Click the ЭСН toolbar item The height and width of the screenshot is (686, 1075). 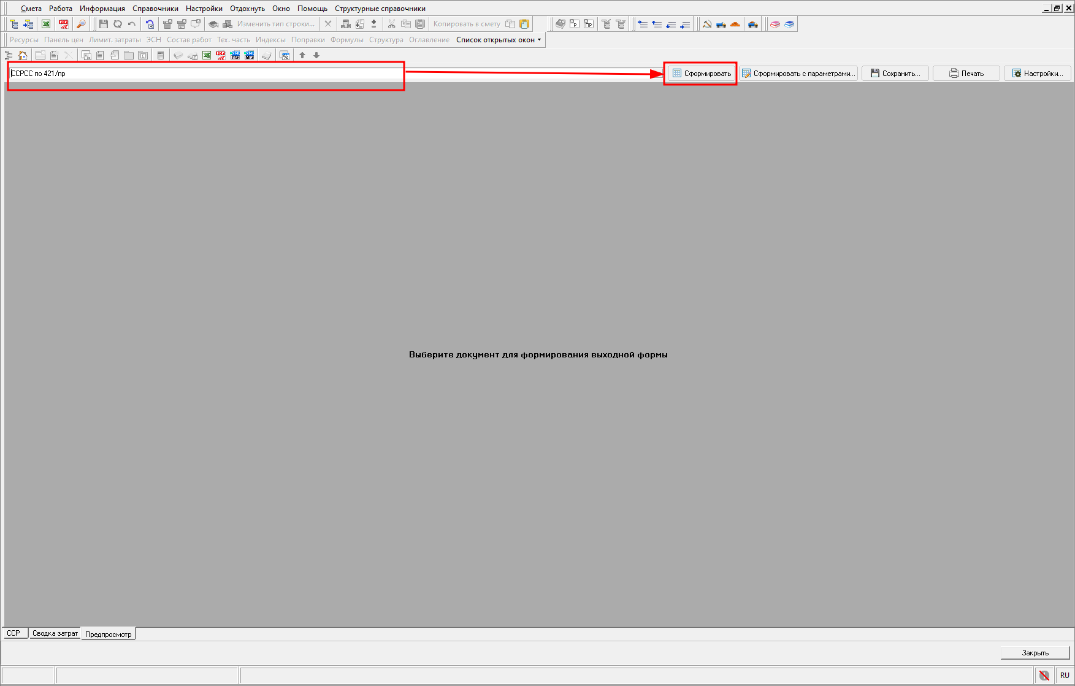pyautogui.click(x=154, y=40)
